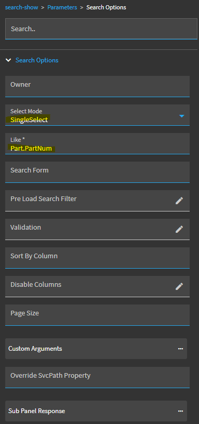
Task: Go to search-show breadcrumb
Action: coord(22,7)
